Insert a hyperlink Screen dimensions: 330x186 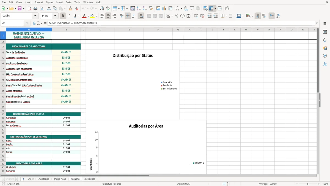[186, 9]
